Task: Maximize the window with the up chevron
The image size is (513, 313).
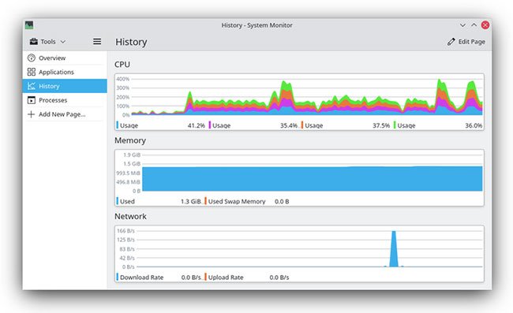Action: tap(474, 25)
